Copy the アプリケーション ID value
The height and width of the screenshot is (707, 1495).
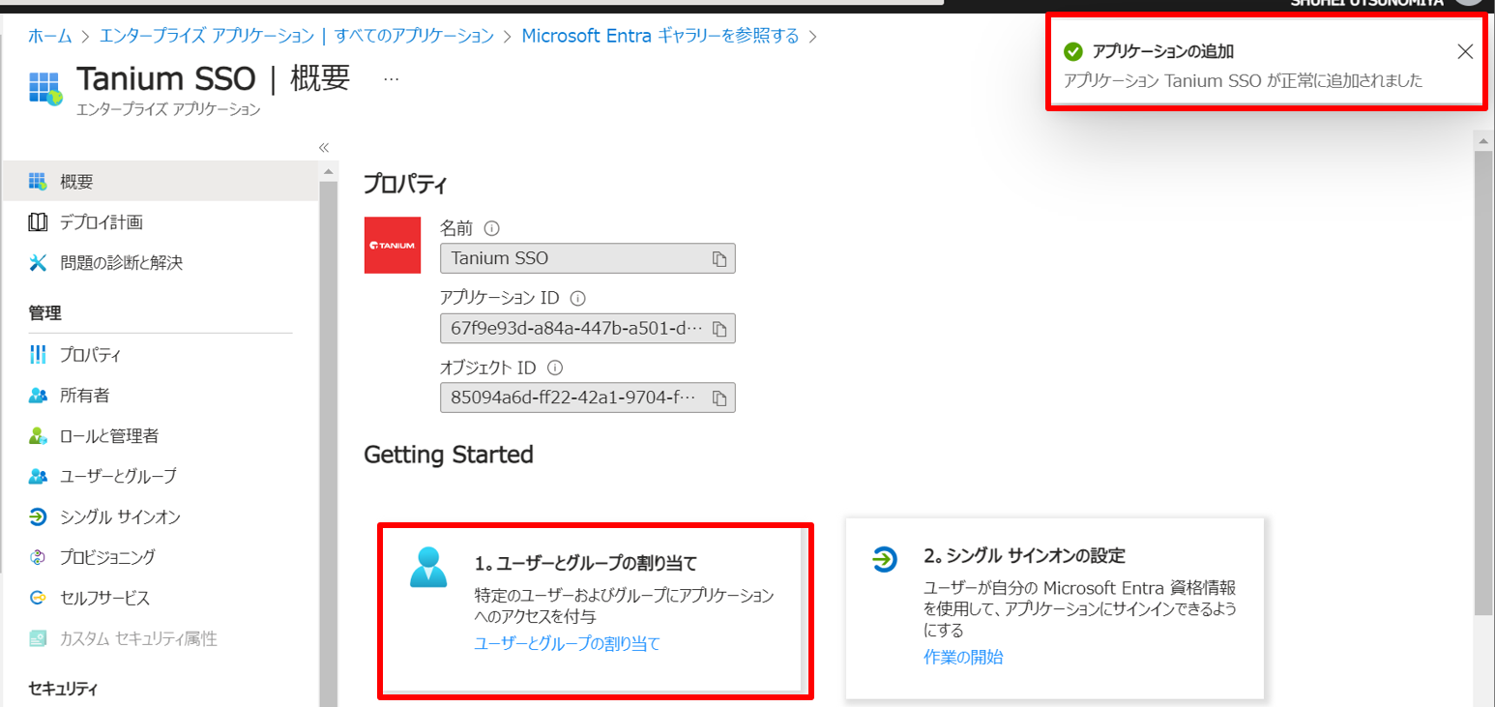point(718,329)
